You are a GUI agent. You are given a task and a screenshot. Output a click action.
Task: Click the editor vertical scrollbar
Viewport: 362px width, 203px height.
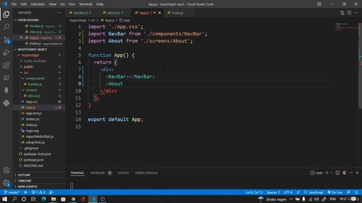point(360,65)
